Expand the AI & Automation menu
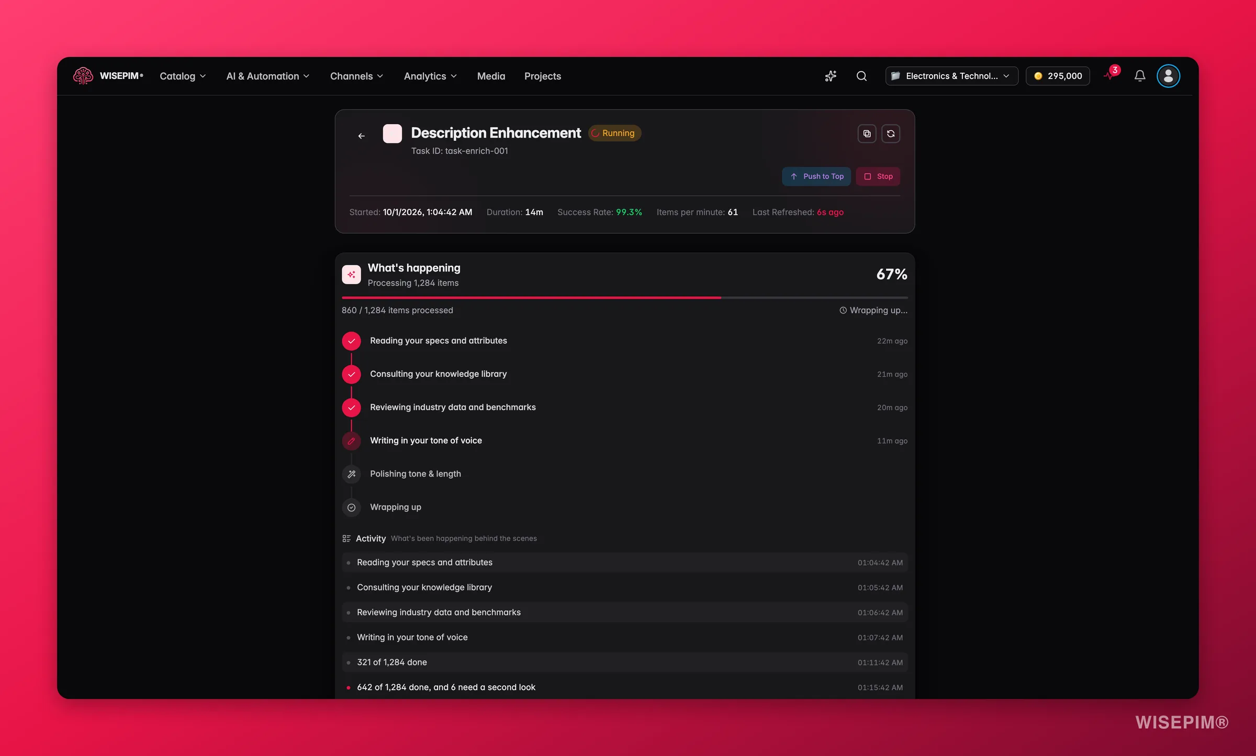The height and width of the screenshot is (756, 1256). pyautogui.click(x=267, y=76)
